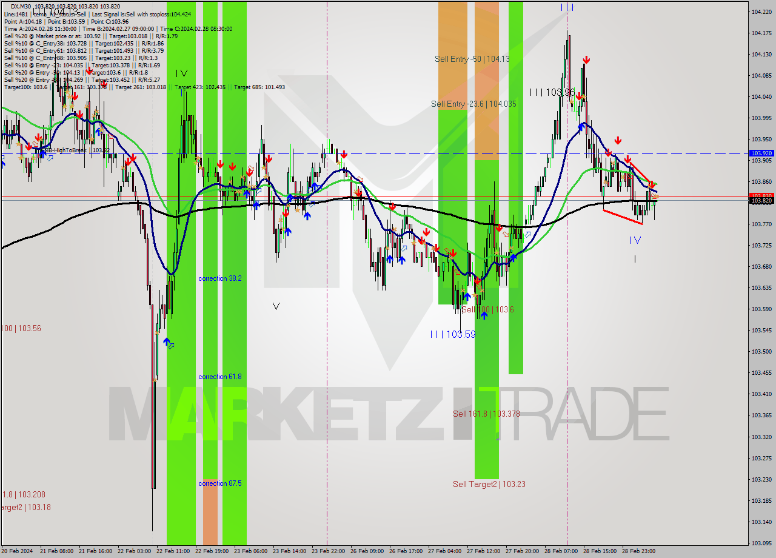Click the 'correction 38.2' label
Screen dimensions: 776x558
pos(220,278)
